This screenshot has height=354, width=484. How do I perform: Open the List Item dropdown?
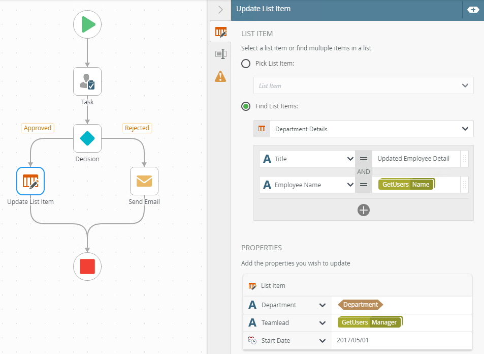pos(363,86)
